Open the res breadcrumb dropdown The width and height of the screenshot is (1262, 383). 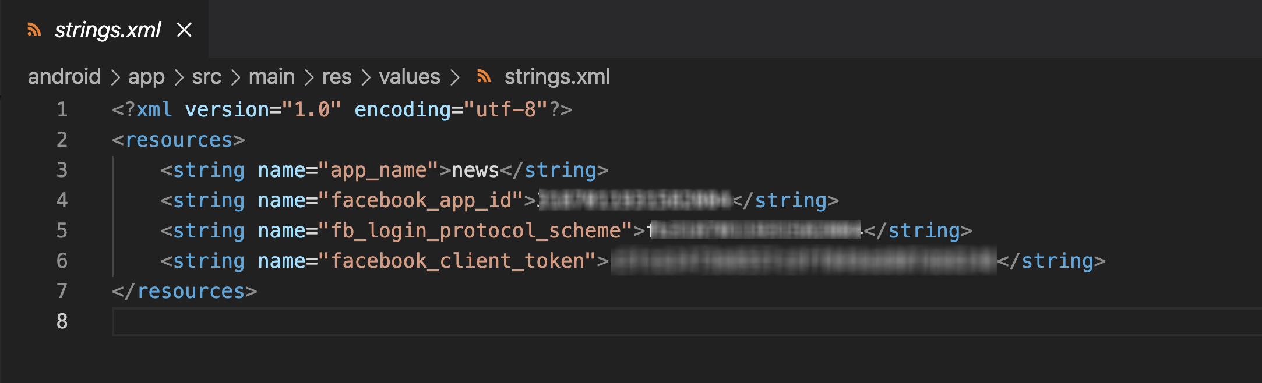tap(337, 76)
